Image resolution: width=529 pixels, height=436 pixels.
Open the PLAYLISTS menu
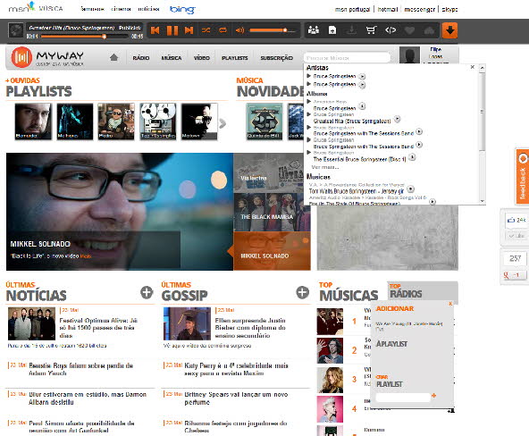(235, 58)
